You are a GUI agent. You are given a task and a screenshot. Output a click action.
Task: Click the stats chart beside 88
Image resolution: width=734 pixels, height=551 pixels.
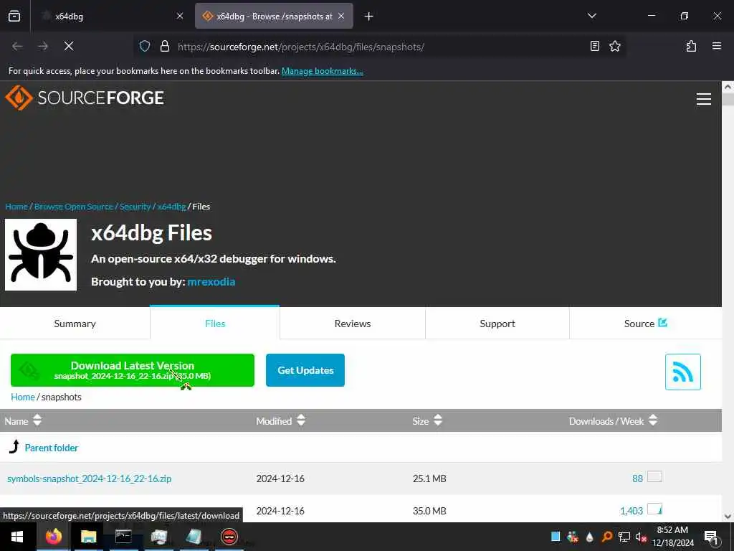654,476
